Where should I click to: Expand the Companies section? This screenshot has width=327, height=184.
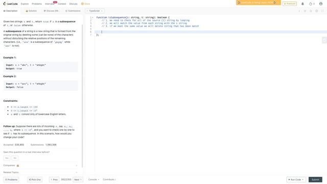click(40, 166)
